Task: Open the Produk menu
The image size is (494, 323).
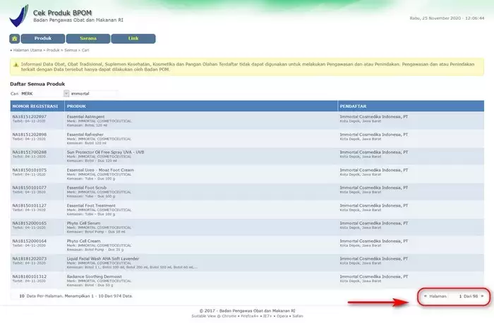Action: coord(43,38)
